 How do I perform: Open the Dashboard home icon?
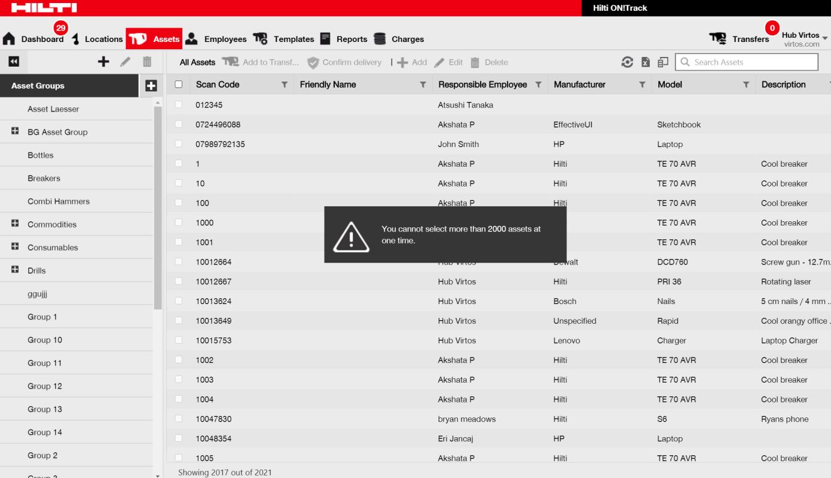[9, 39]
